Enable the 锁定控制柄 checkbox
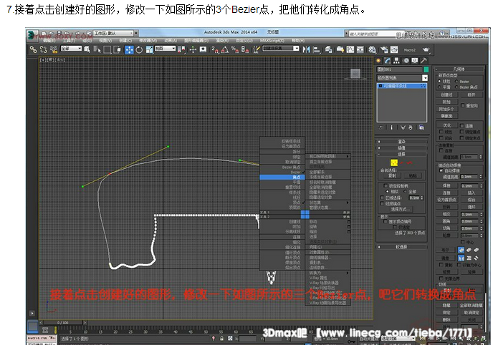 [386, 185]
